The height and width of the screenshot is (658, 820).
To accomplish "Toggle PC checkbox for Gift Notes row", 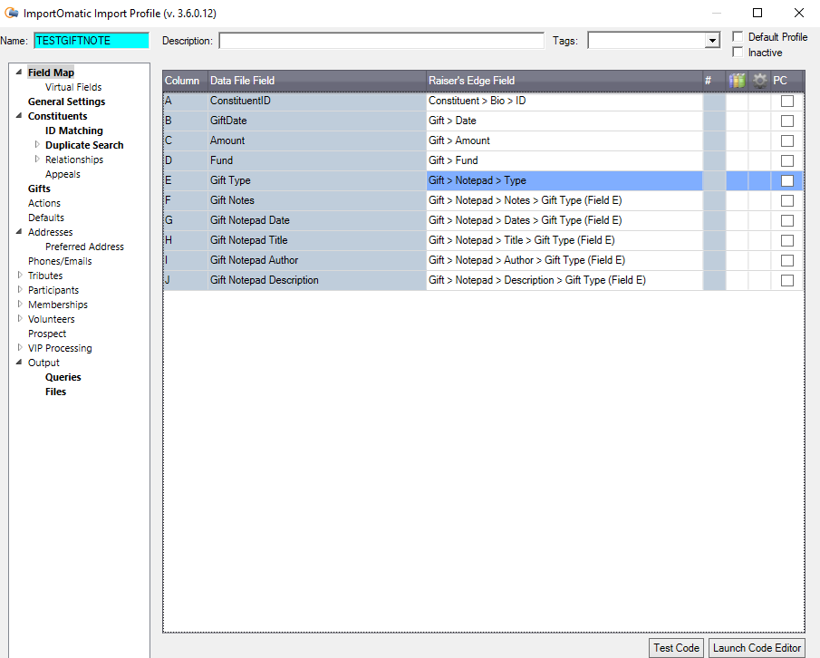I will pyautogui.click(x=786, y=200).
